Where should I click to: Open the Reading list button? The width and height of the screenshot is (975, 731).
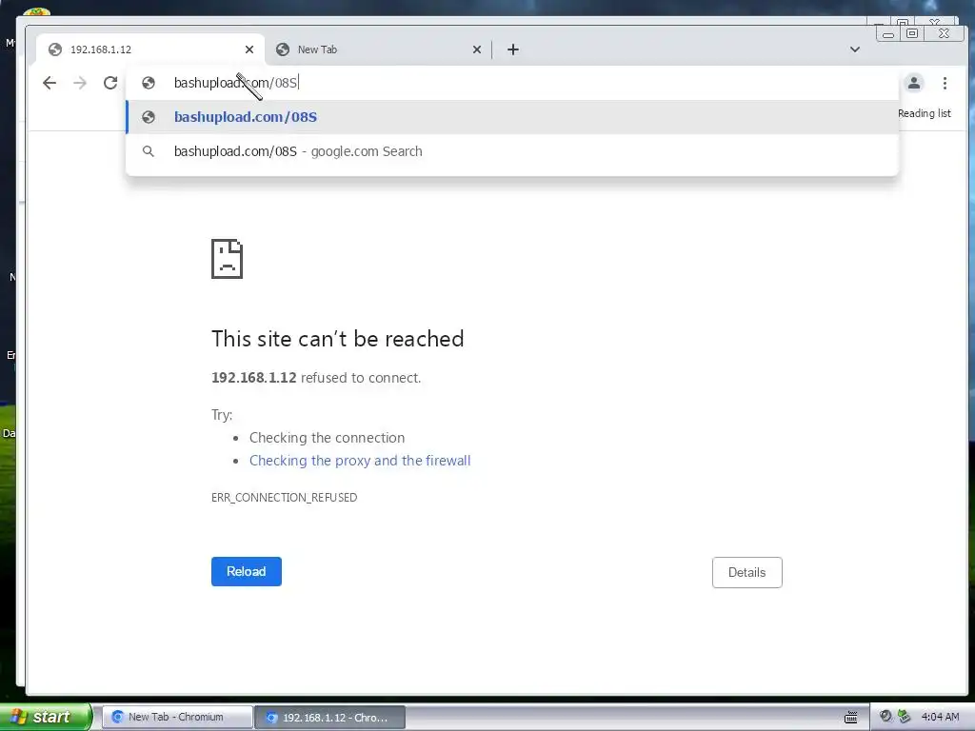click(x=924, y=113)
